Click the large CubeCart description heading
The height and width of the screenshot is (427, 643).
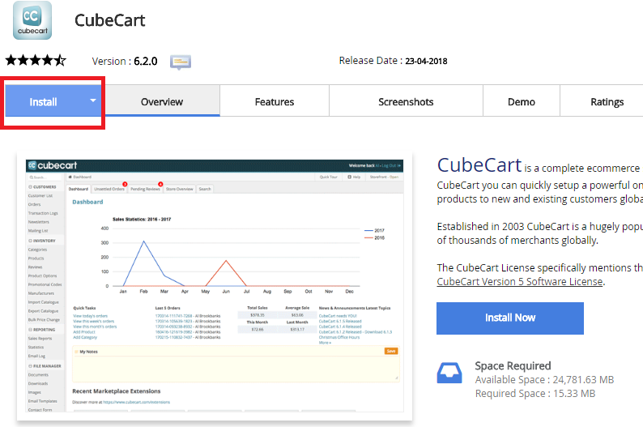479,165
